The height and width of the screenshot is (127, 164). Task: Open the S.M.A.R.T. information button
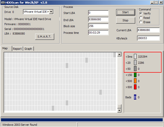[44, 37]
